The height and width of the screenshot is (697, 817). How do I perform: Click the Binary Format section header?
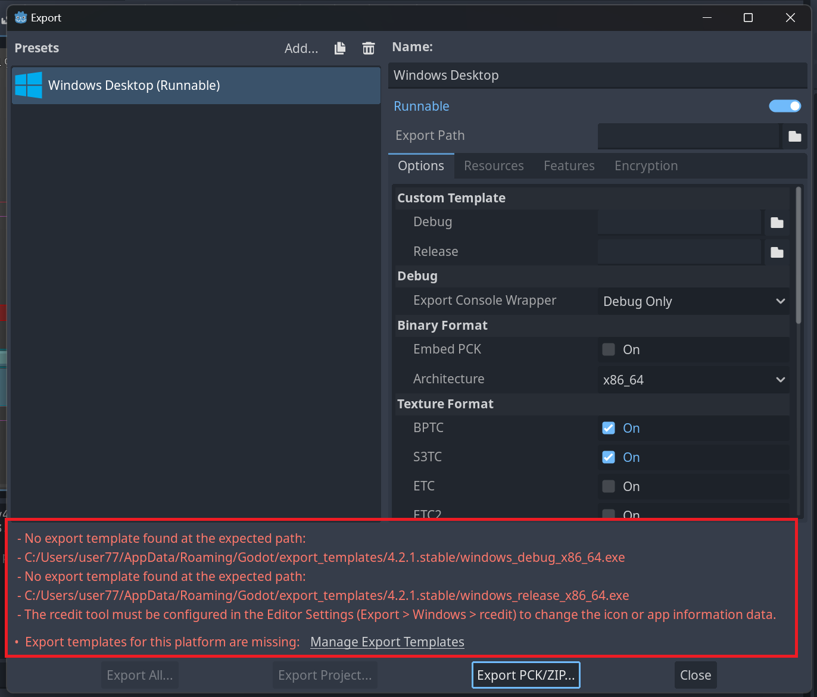tap(442, 326)
